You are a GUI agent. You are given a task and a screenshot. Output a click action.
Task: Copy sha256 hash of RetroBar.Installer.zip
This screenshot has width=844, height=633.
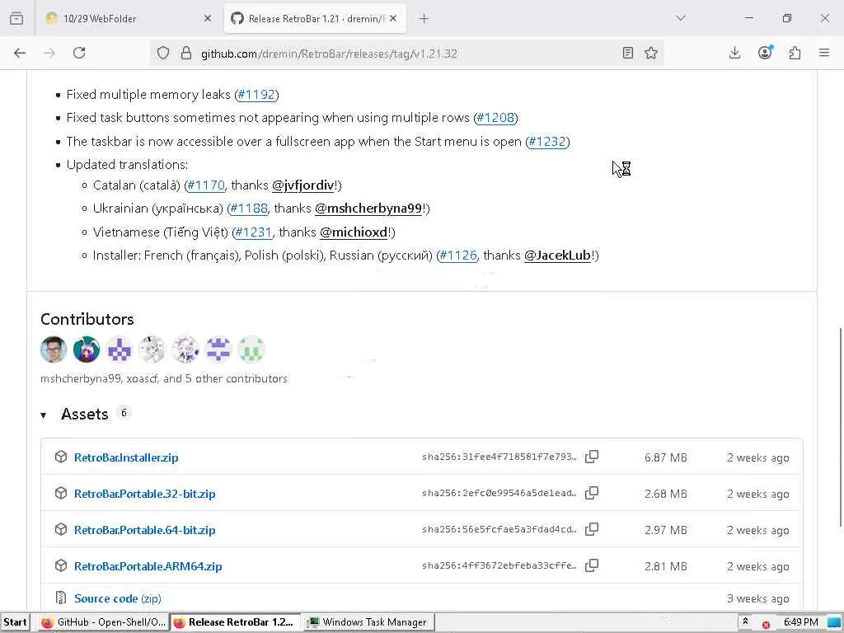[592, 457]
